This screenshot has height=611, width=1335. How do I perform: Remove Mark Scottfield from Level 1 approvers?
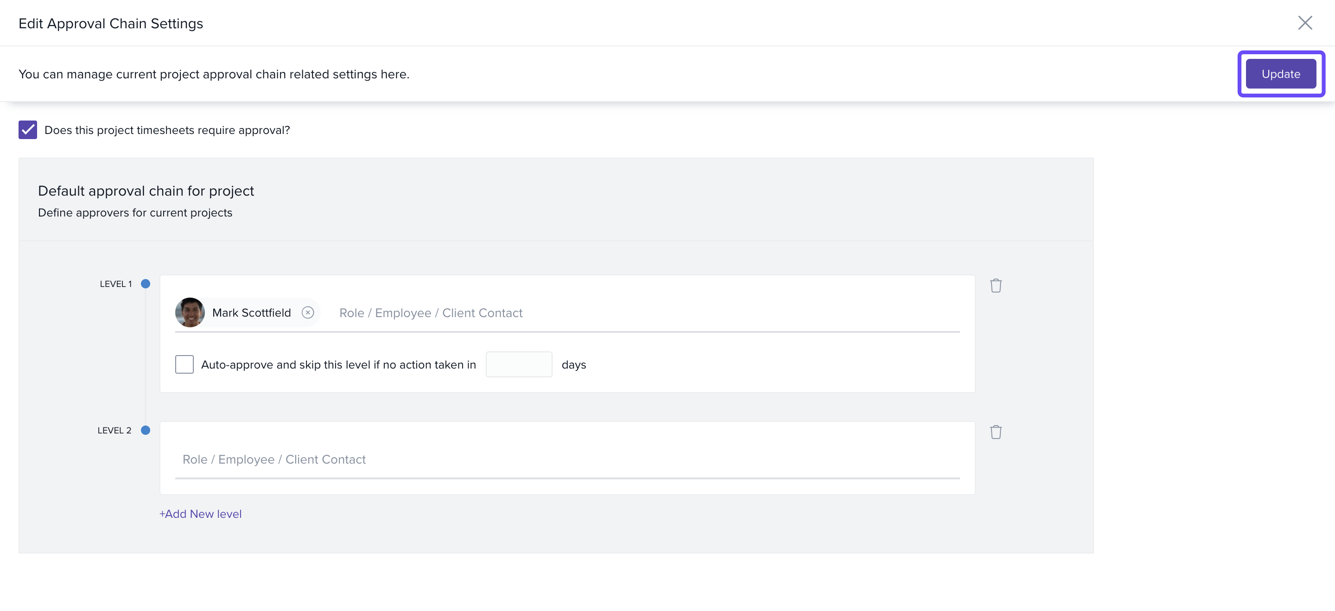click(308, 312)
